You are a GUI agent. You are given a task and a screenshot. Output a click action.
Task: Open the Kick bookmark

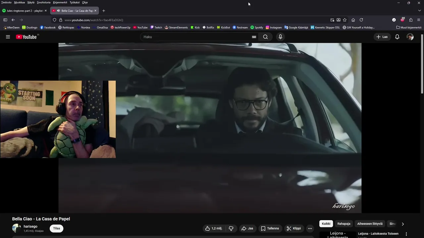[x=195, y=27]
